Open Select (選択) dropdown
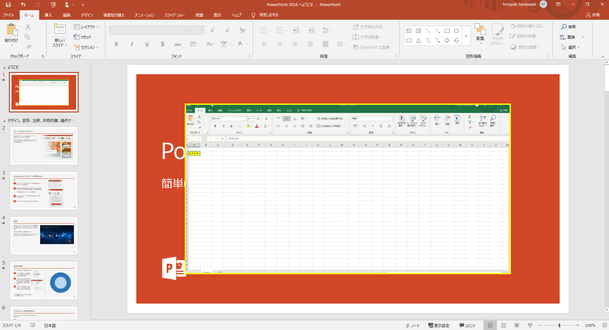The width and height of the screenshot is (609, 330). click(570, 47)
